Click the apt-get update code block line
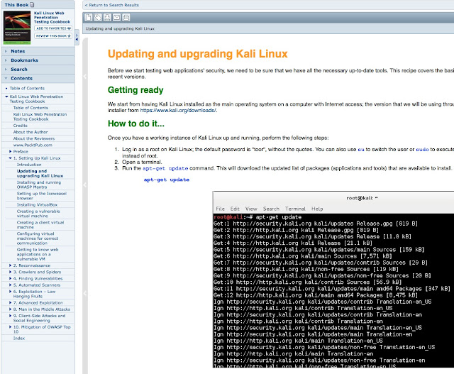The width and height of the screenshot is (454, 374). coord(167,180)
